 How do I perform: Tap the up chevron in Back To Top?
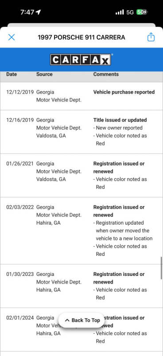pos(67,320)
